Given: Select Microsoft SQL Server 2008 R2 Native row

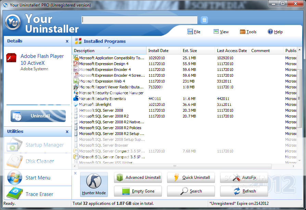Looking at the screenshot, I should click(184, 122).
